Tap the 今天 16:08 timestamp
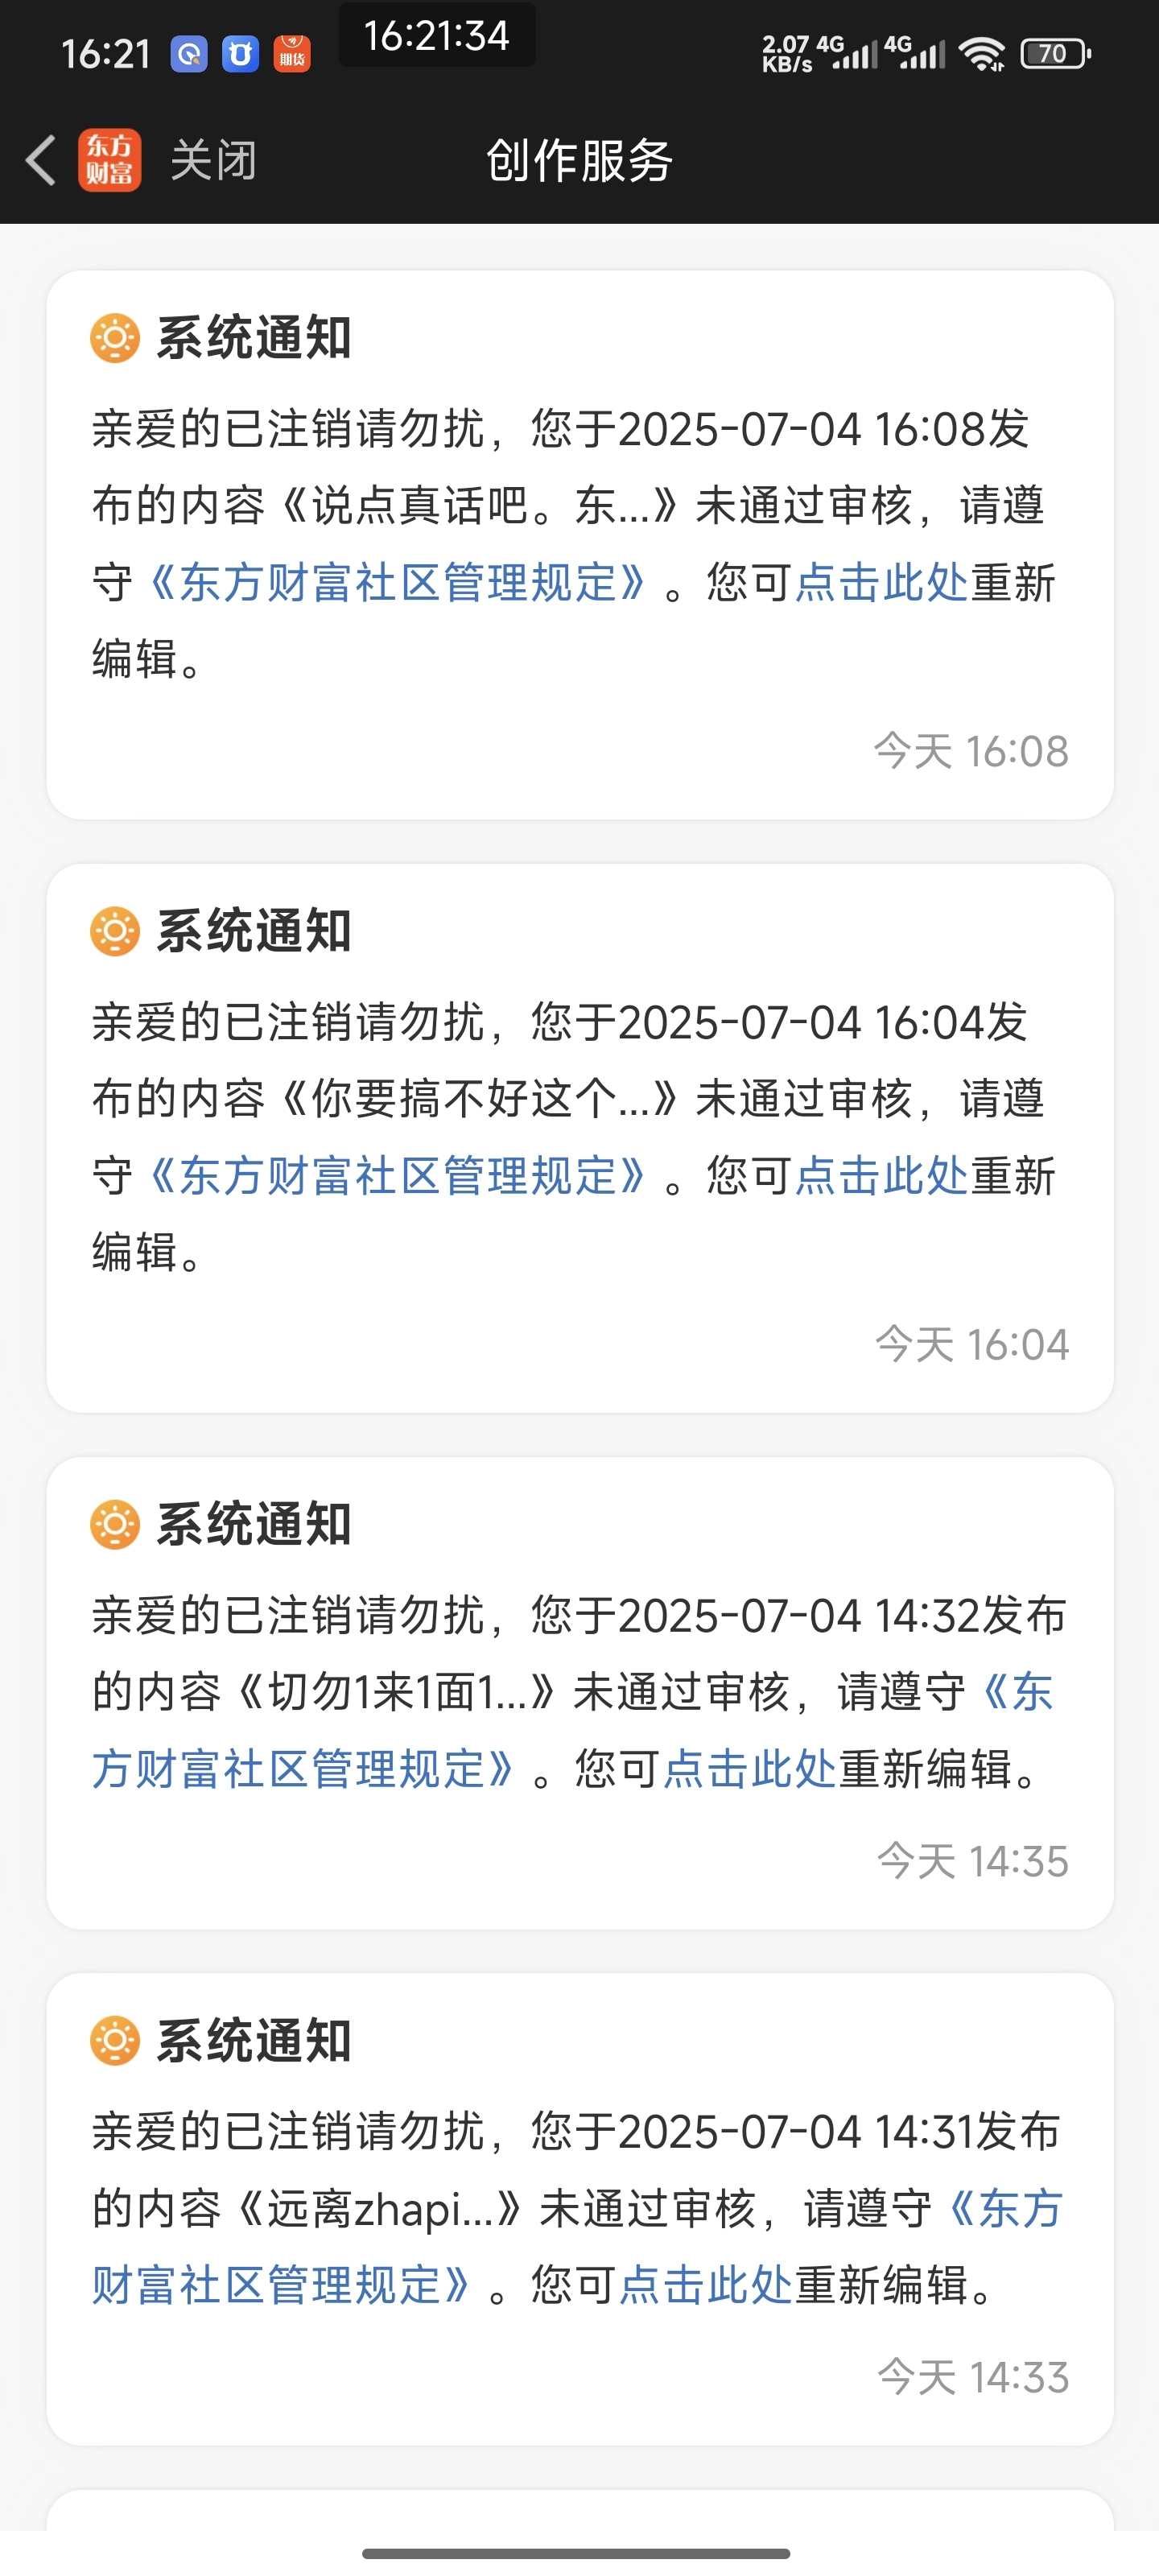The width and height of the screenshot is (1159, 2576). [x=971, y=751]
